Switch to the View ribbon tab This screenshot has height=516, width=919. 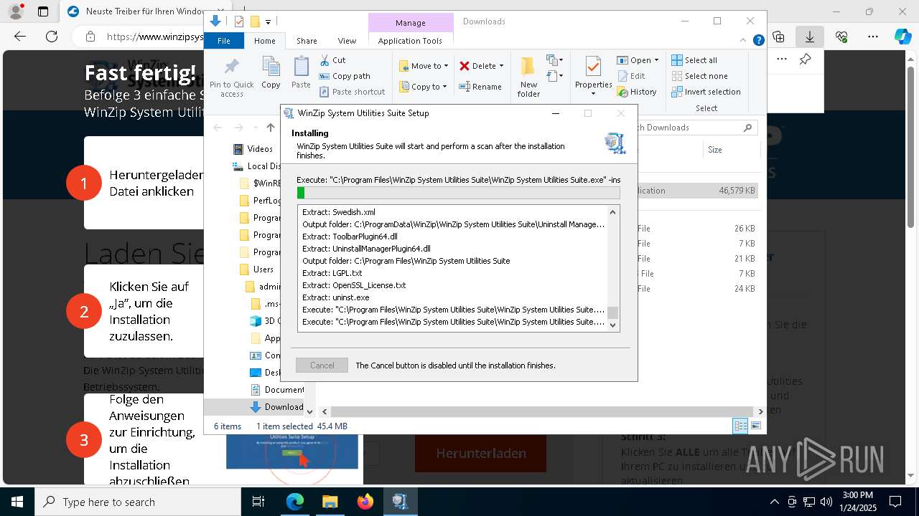point(347,41)
